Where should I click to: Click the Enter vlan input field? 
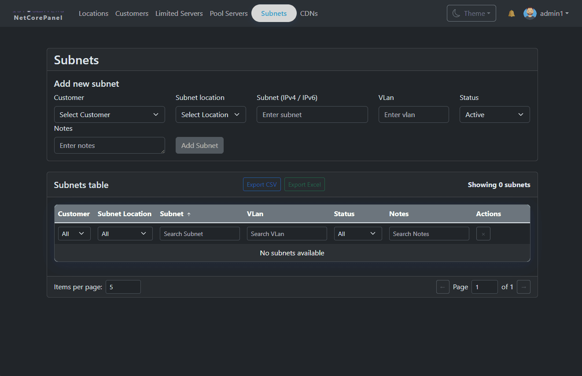(414, 114)
